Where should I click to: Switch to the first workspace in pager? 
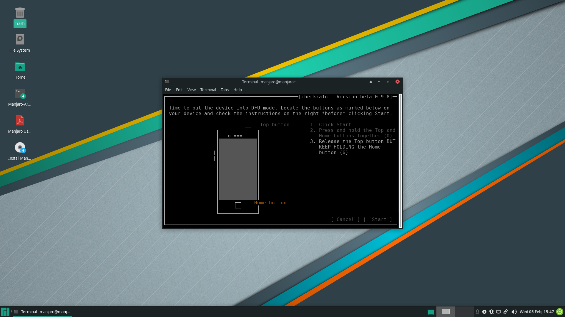(x=446, y=312)
